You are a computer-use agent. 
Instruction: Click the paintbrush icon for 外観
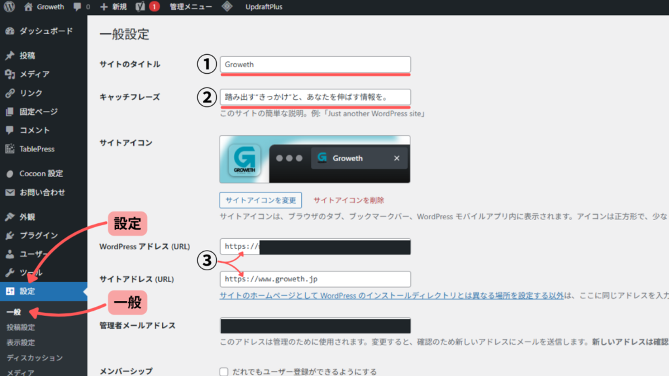tap(10, 217)
